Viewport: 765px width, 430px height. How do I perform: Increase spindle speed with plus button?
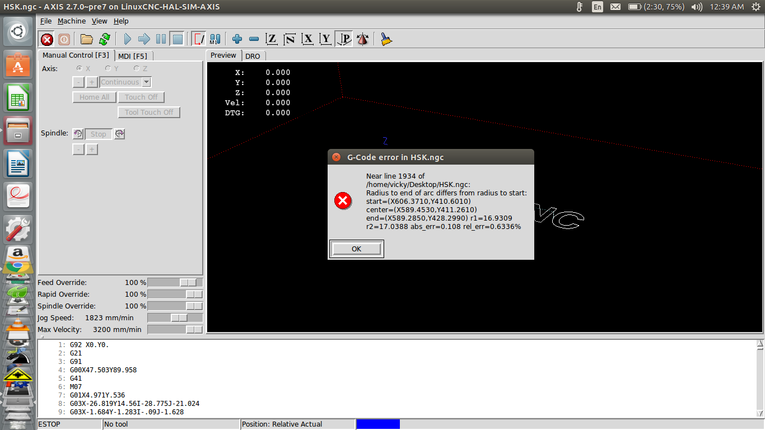(92, 149)
